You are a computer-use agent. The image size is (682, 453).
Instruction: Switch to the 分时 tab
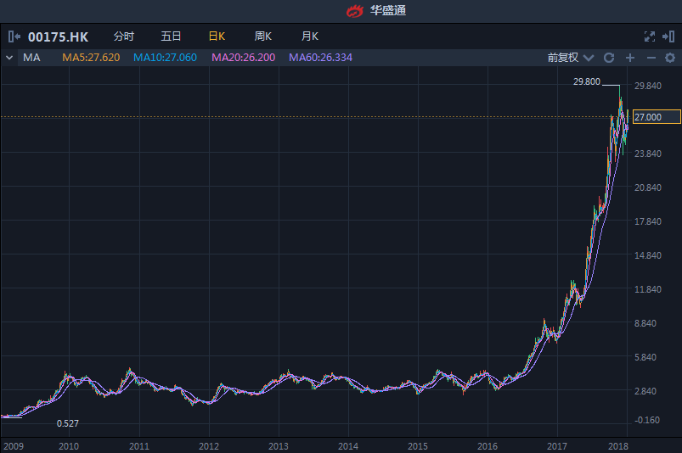pos(124,36)
